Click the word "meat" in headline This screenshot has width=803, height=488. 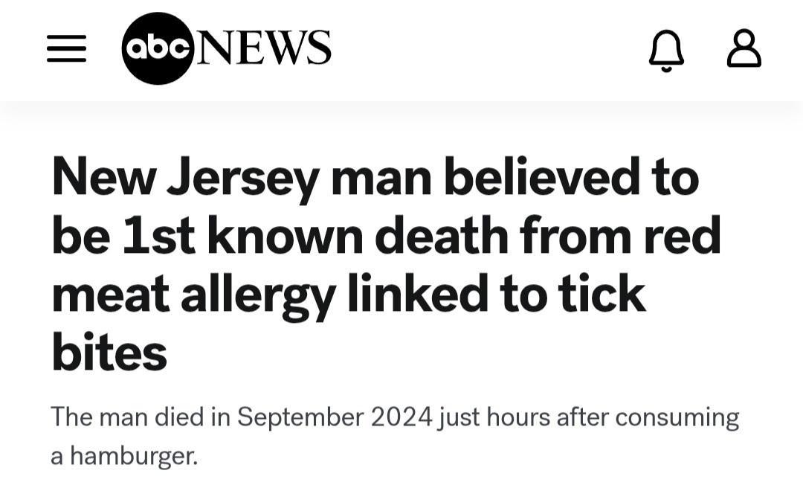(109, 295)
